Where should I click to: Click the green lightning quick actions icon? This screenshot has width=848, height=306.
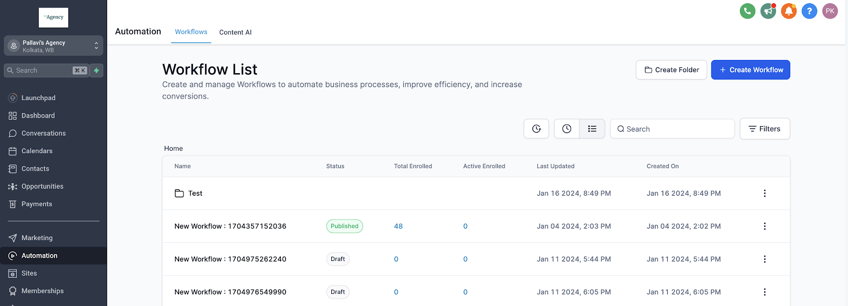click(96, 71)
